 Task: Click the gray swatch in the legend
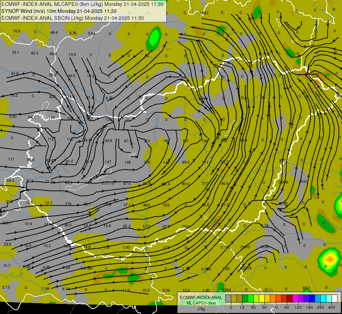point(228,299)
